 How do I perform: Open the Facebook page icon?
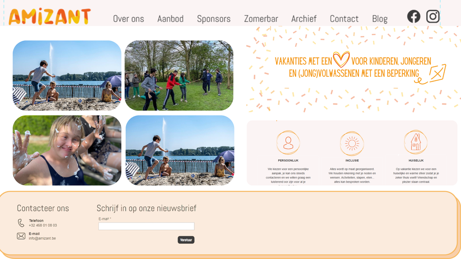[x=414, y=16]
